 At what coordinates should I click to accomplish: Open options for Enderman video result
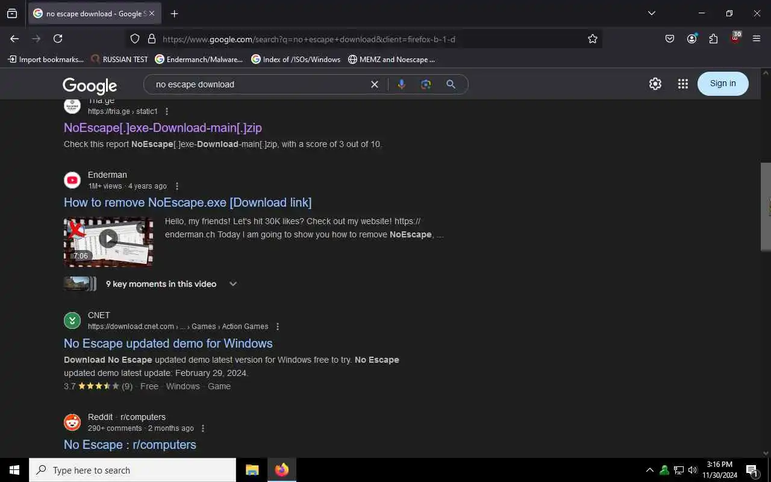tap(176, 186)
